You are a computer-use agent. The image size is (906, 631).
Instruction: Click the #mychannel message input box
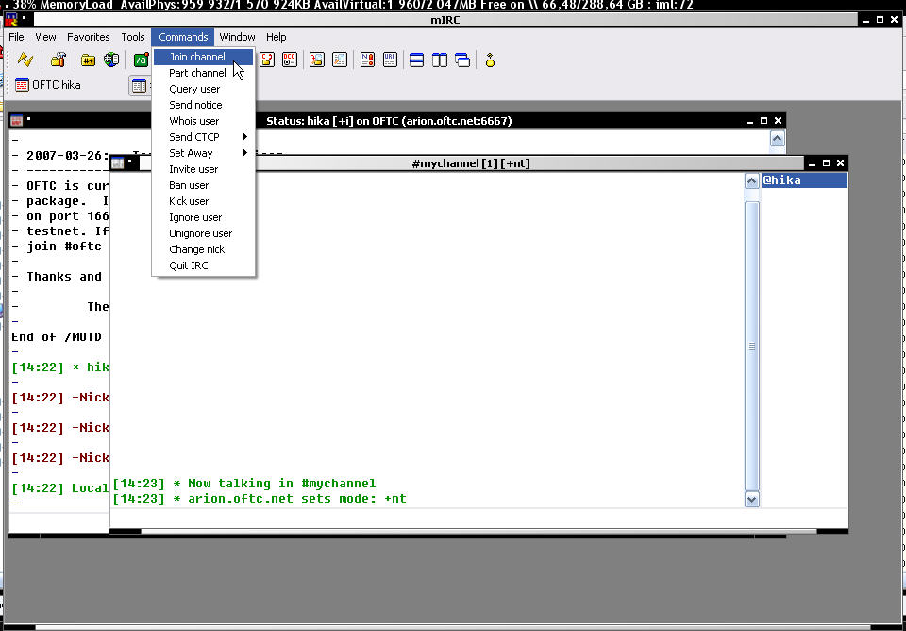(478, 519)
